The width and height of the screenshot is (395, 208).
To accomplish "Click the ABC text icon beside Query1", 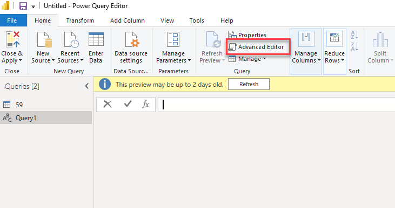I will (x=7, y=117).
